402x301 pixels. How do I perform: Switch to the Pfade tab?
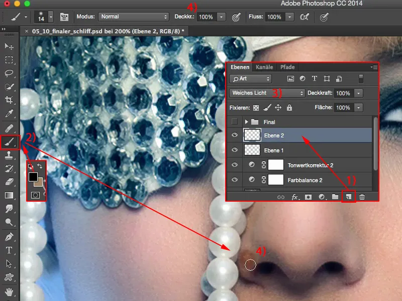[287, 67]
